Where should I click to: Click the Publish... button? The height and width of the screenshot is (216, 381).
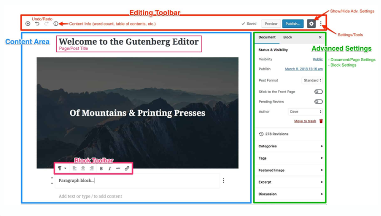[x=293, y=23]
